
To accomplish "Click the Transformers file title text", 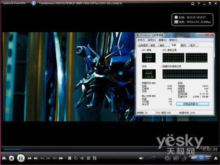I will [81, 3].
